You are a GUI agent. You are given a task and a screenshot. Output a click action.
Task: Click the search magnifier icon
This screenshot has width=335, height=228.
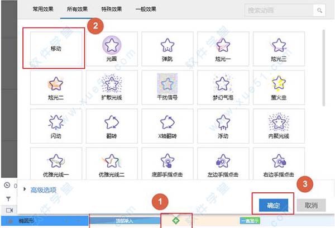tap(320, 10)
